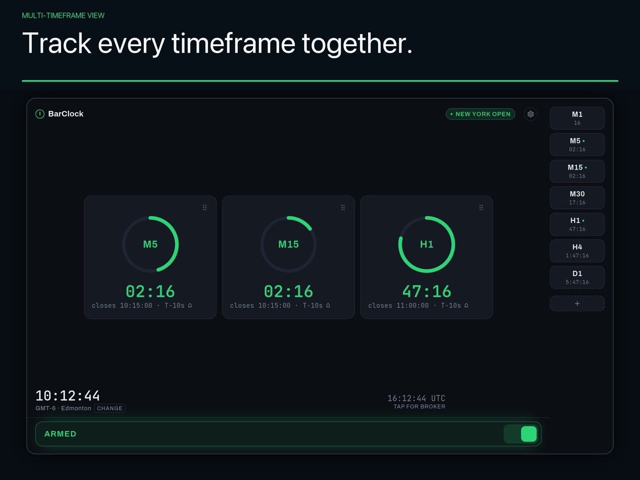This screenshot has width=640, height=480.
Task: Click the Track every timeframe together headline
Action: click(x=217, y=43)
